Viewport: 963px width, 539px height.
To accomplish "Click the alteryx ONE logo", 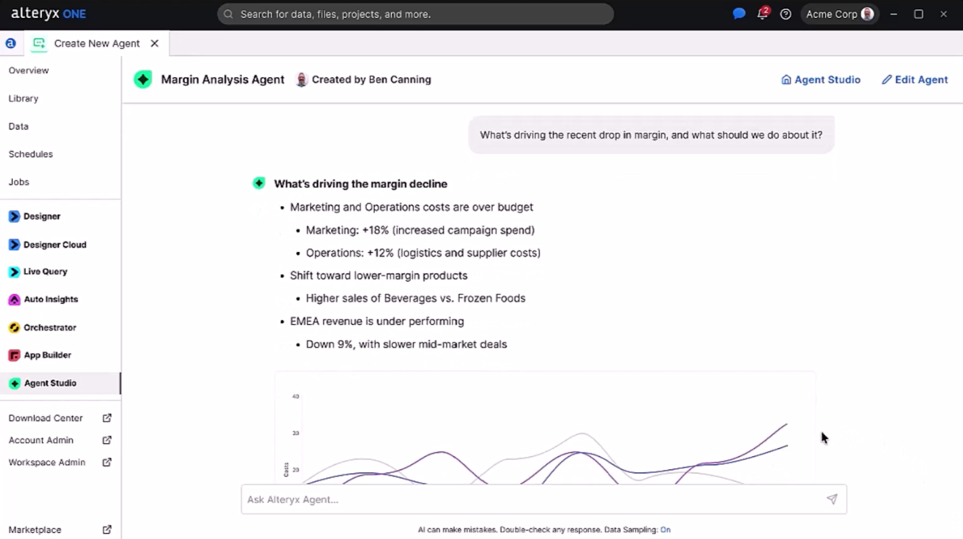I will [48, 14].
